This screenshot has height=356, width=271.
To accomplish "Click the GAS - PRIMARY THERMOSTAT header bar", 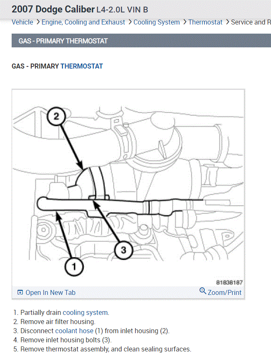I will pyautogui.click(x=141, y=41).
